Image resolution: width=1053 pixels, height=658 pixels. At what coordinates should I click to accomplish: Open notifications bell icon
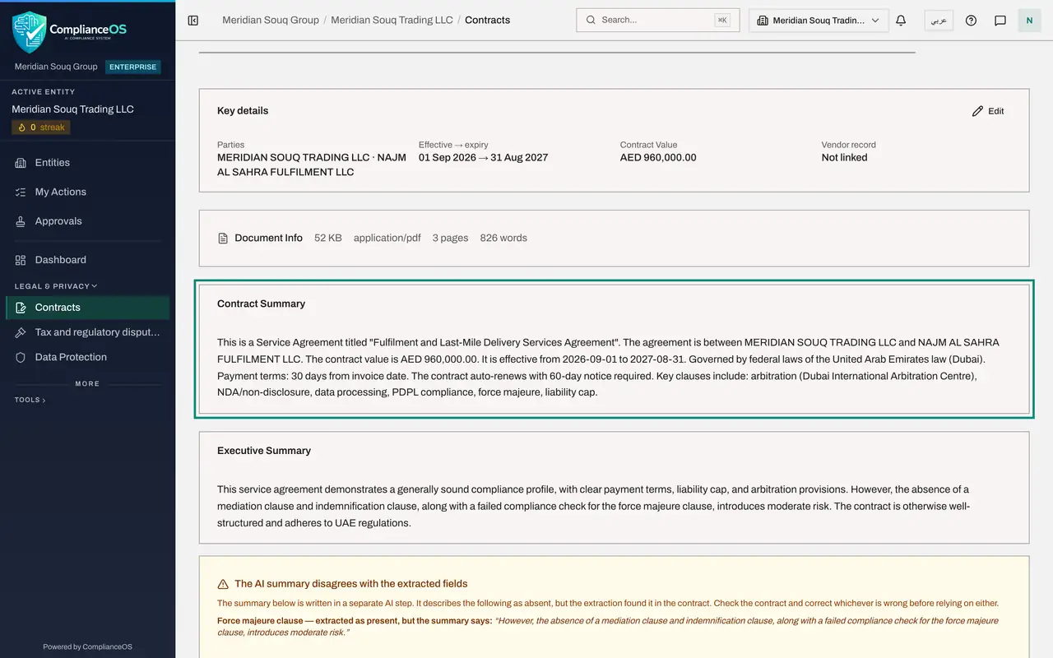pyautogui.click(x=901, y=21)
